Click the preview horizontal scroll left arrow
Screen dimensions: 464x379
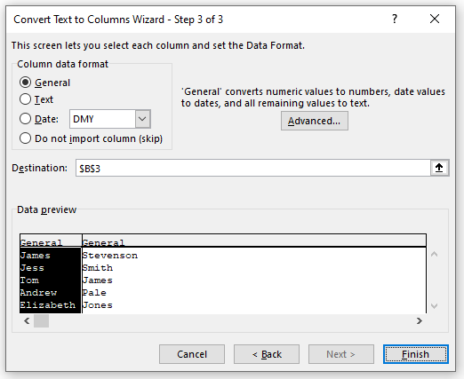[x=27, y=320]
